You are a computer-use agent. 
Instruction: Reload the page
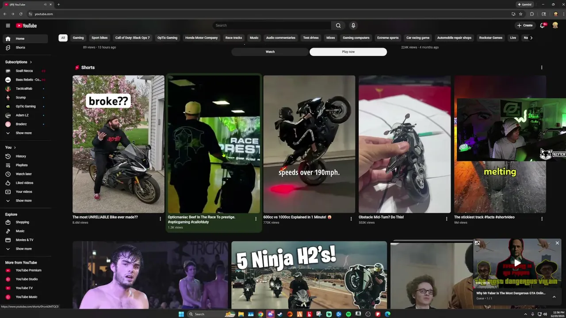tap(20, 14)
